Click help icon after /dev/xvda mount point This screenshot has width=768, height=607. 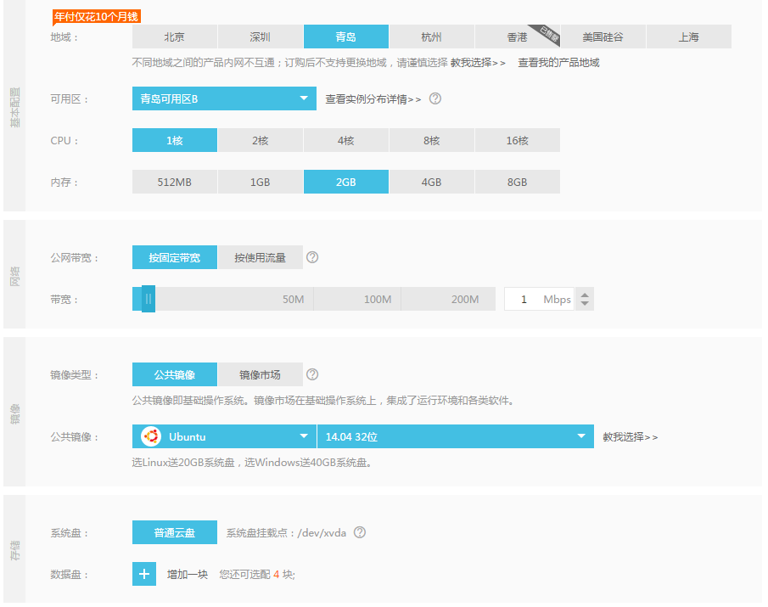tap(360, 532)
